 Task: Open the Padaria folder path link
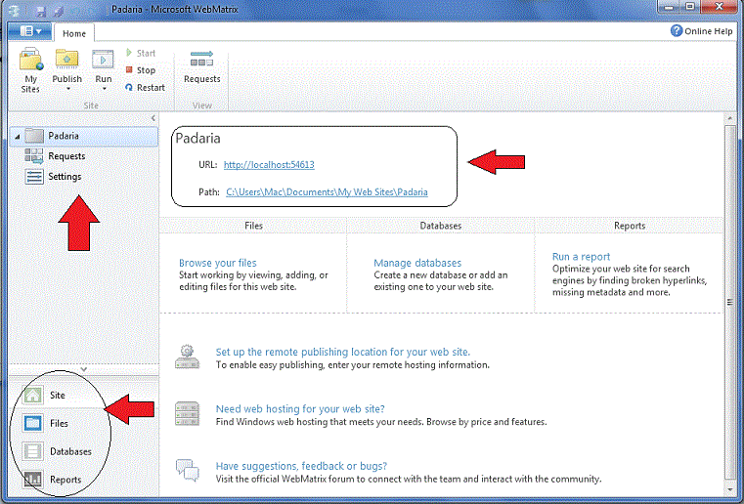click(327, 192)
